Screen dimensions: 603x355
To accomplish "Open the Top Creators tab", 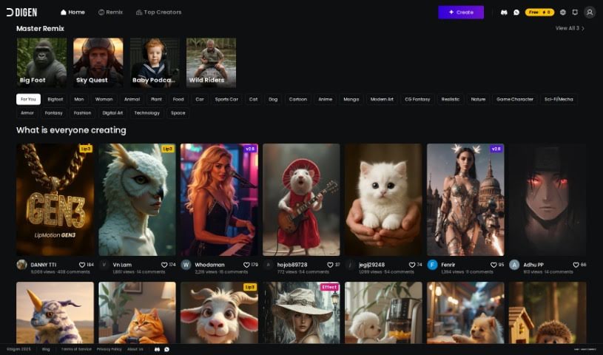I will tap(158, 13).
